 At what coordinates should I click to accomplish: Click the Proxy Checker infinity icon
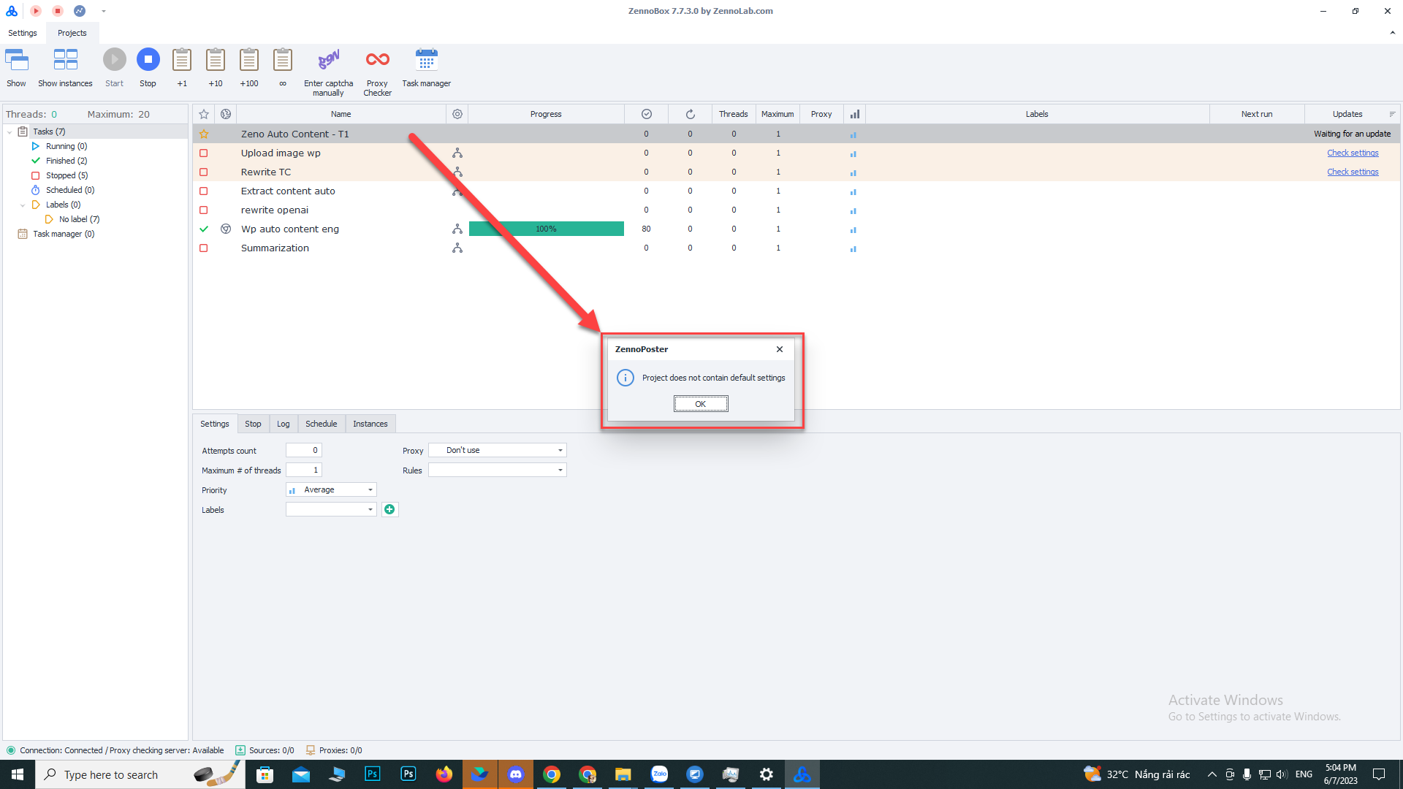(377, 60)
